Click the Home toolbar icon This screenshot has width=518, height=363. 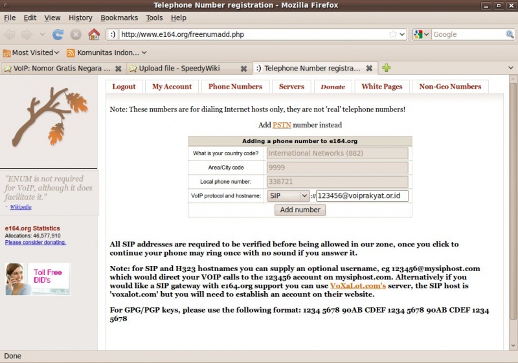pyautogui.click(x=94, y=34)
